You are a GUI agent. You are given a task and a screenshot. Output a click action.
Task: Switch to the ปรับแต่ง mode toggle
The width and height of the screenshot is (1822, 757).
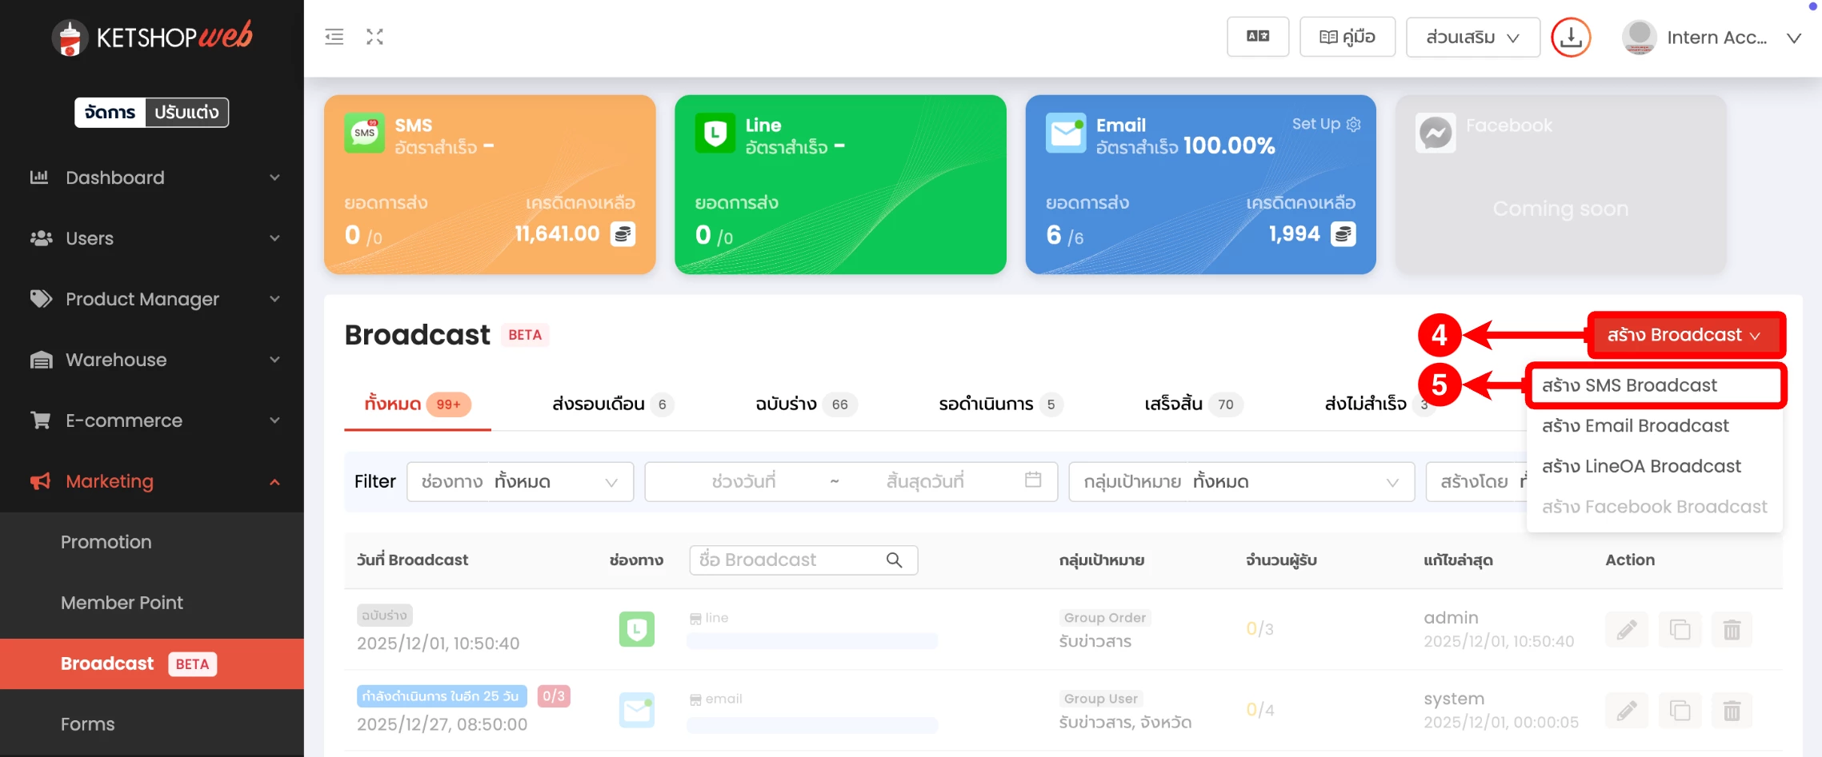186,113
